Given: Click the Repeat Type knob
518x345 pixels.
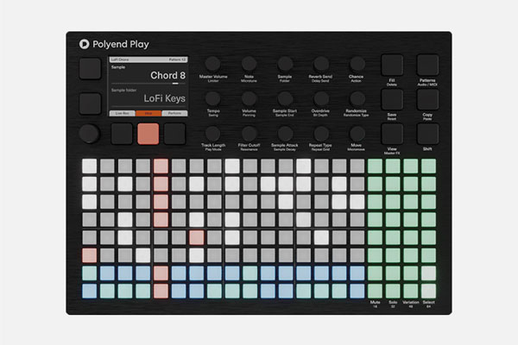Looking at the screenshot, I should tap(321, 134).
